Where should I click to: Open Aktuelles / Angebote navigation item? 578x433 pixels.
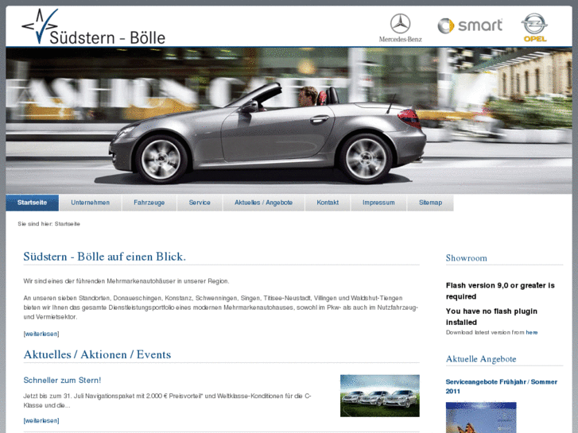pyautogui.click(x=264, y=203)
